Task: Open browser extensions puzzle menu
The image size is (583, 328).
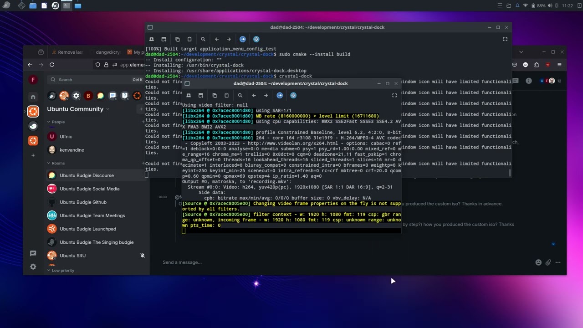Action: point(537,65)
